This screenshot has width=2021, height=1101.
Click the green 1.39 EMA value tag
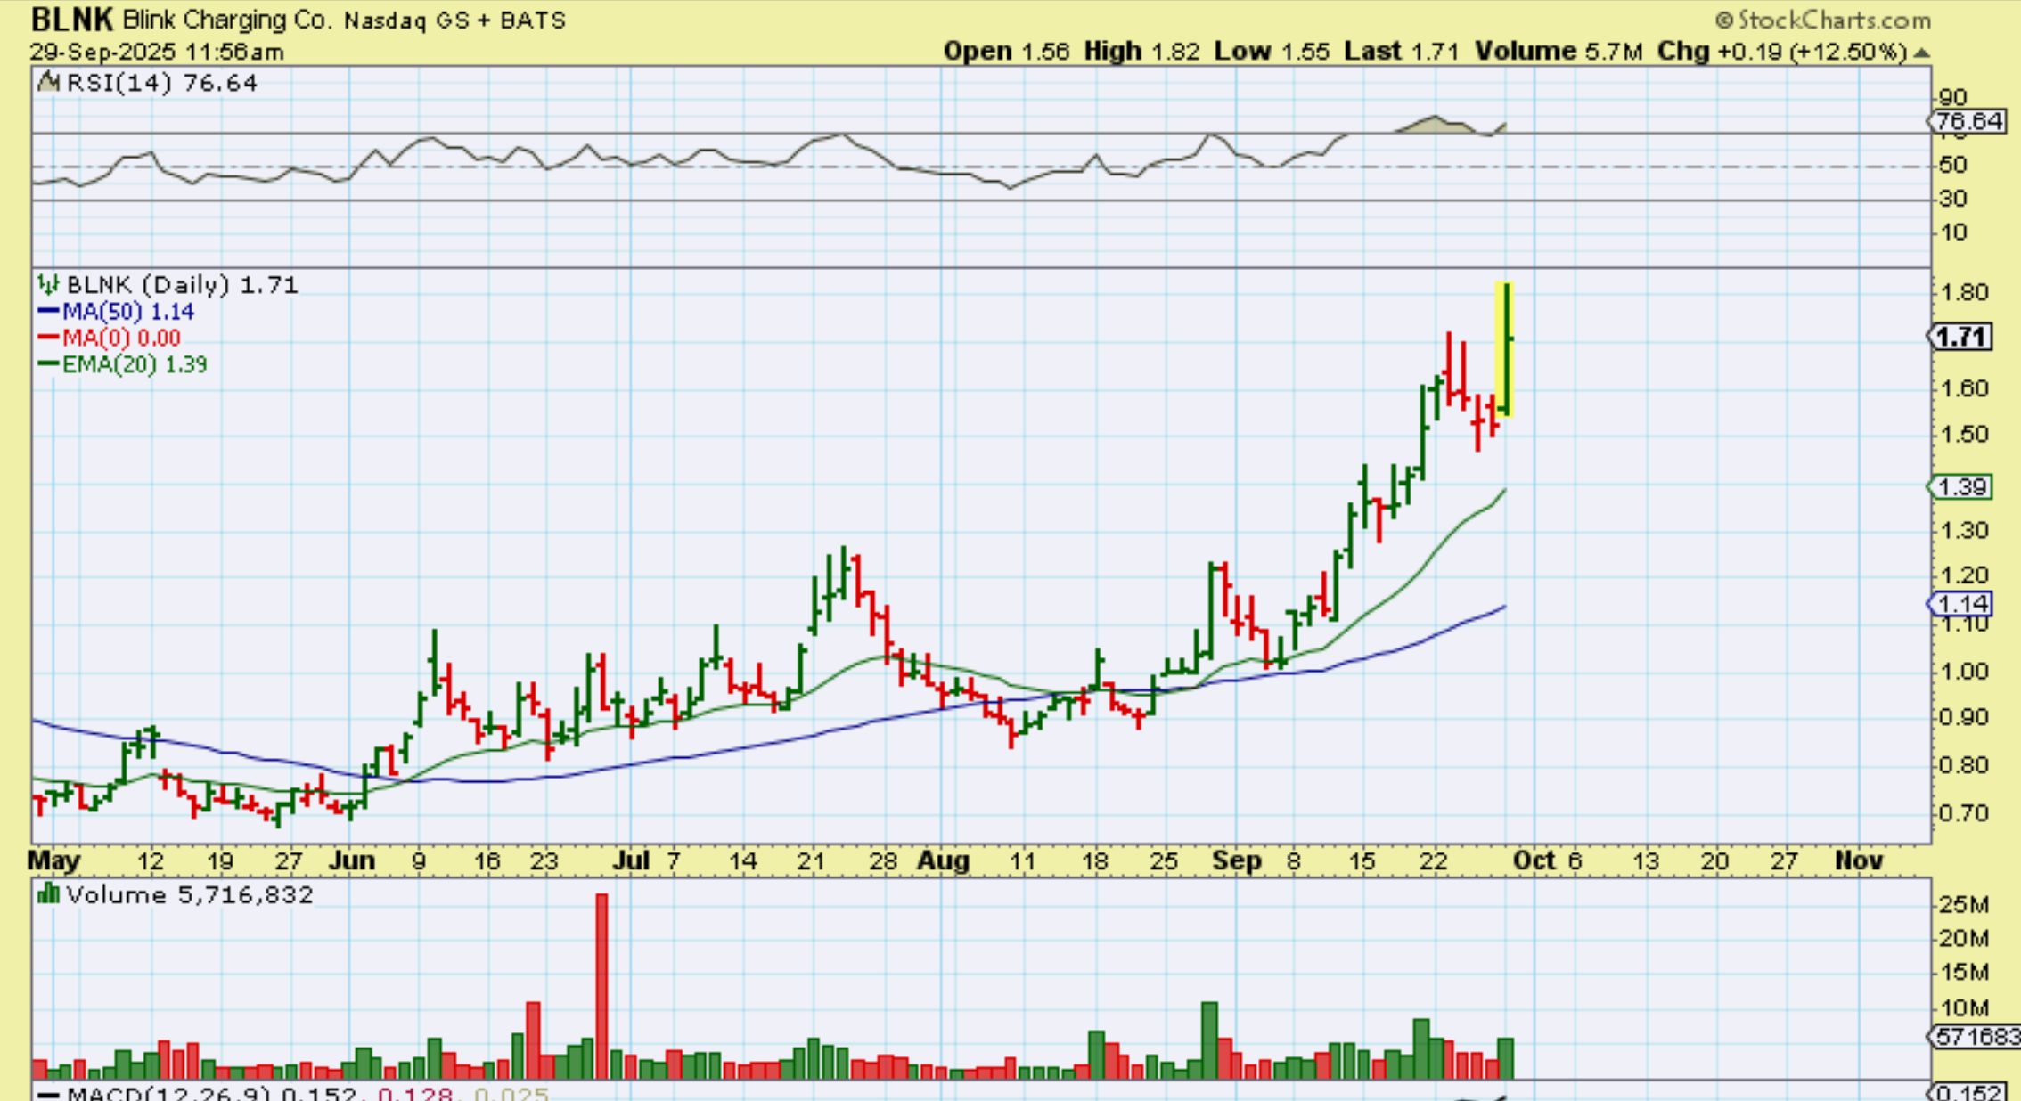pos(1961,487)
